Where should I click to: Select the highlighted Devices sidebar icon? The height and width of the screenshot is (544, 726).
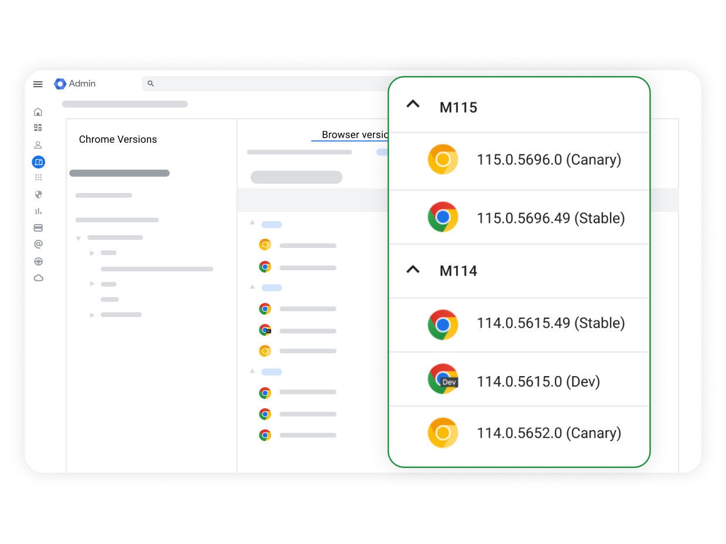39,162
